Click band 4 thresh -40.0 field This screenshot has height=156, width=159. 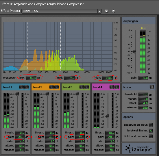point(110,133)
